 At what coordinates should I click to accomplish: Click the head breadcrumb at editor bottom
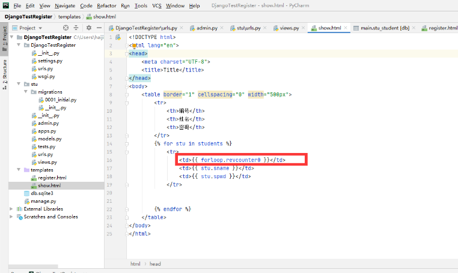[155, 264]
